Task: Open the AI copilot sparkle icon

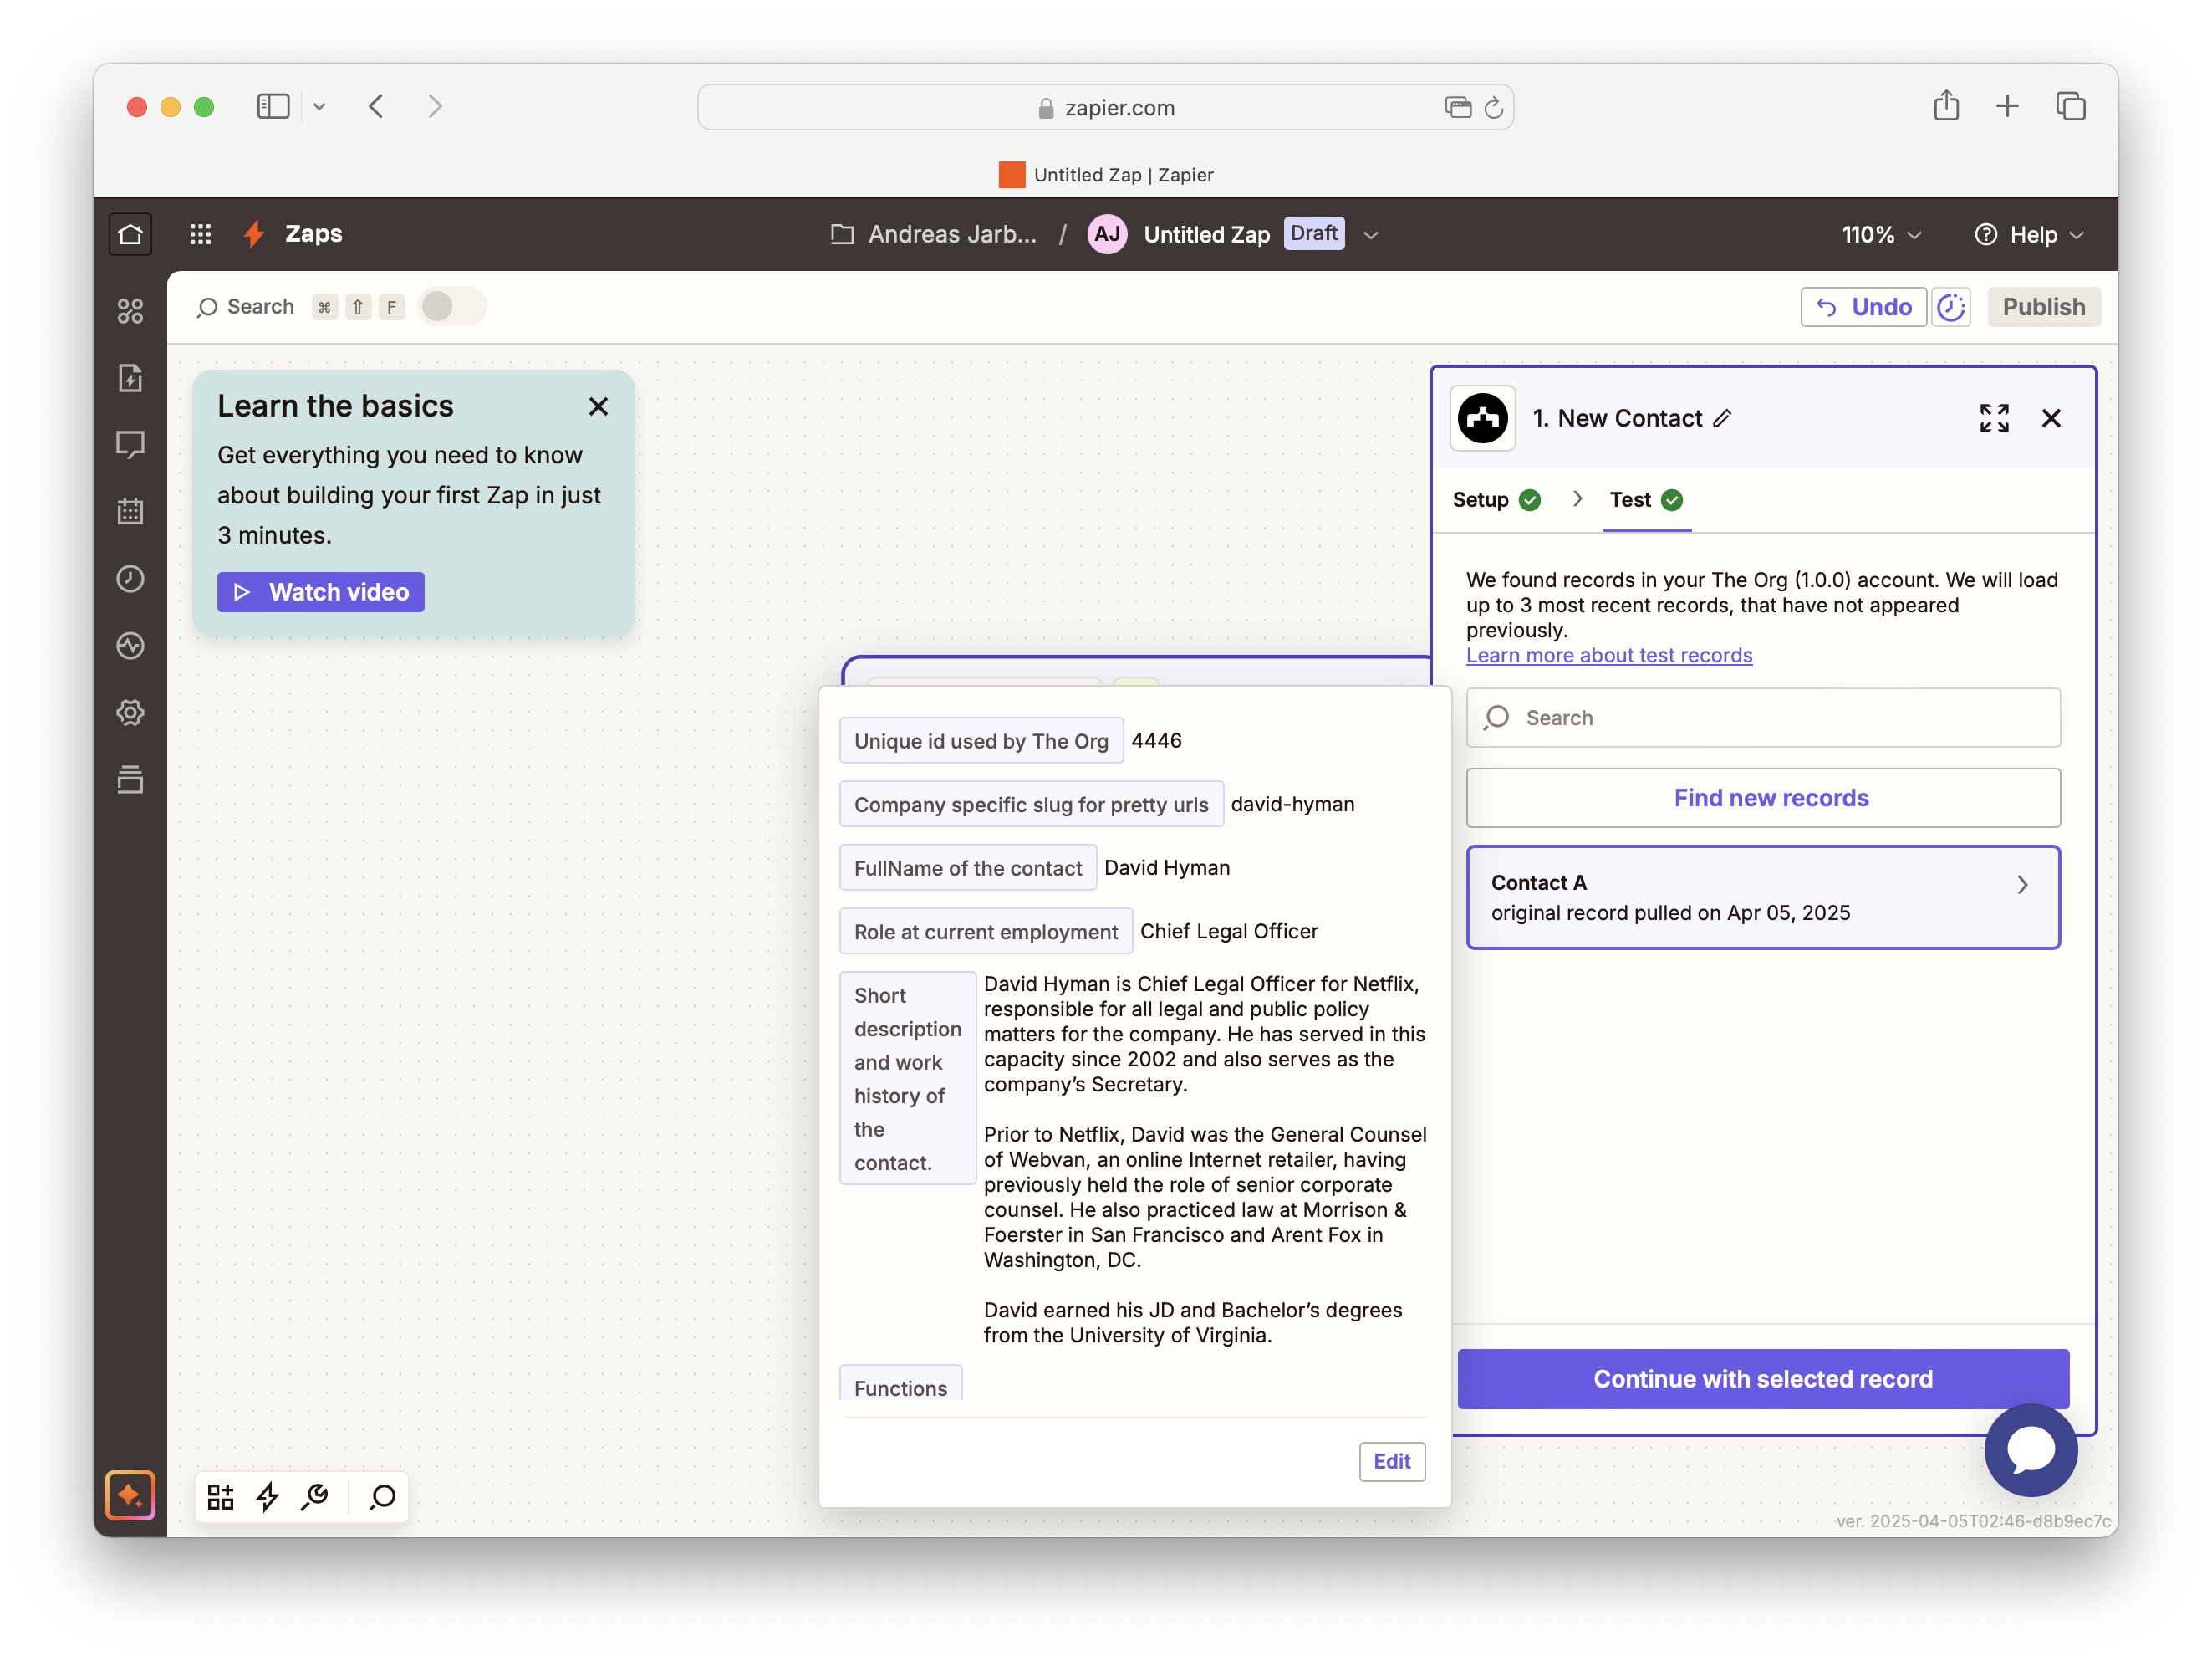Action: 130,1496
